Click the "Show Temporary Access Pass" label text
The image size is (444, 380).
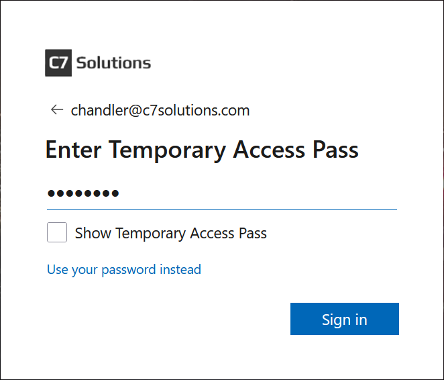[x=170, y=234]
